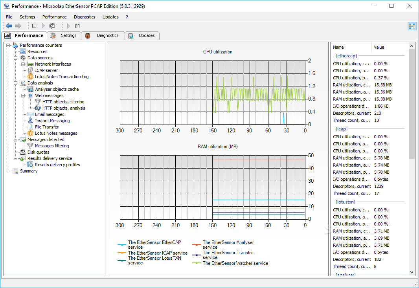Toggle the layout view icon at top right
The width and height of the screenshot is (419, 288).
pyautogui.click(x=412, y=26)
